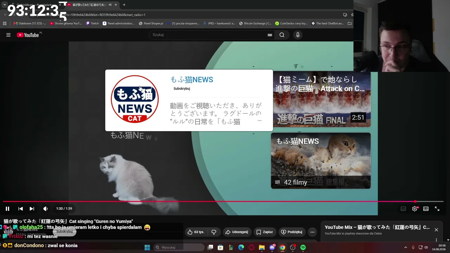Close the YouTube cat video tab
450x253 pixels.
116,5
